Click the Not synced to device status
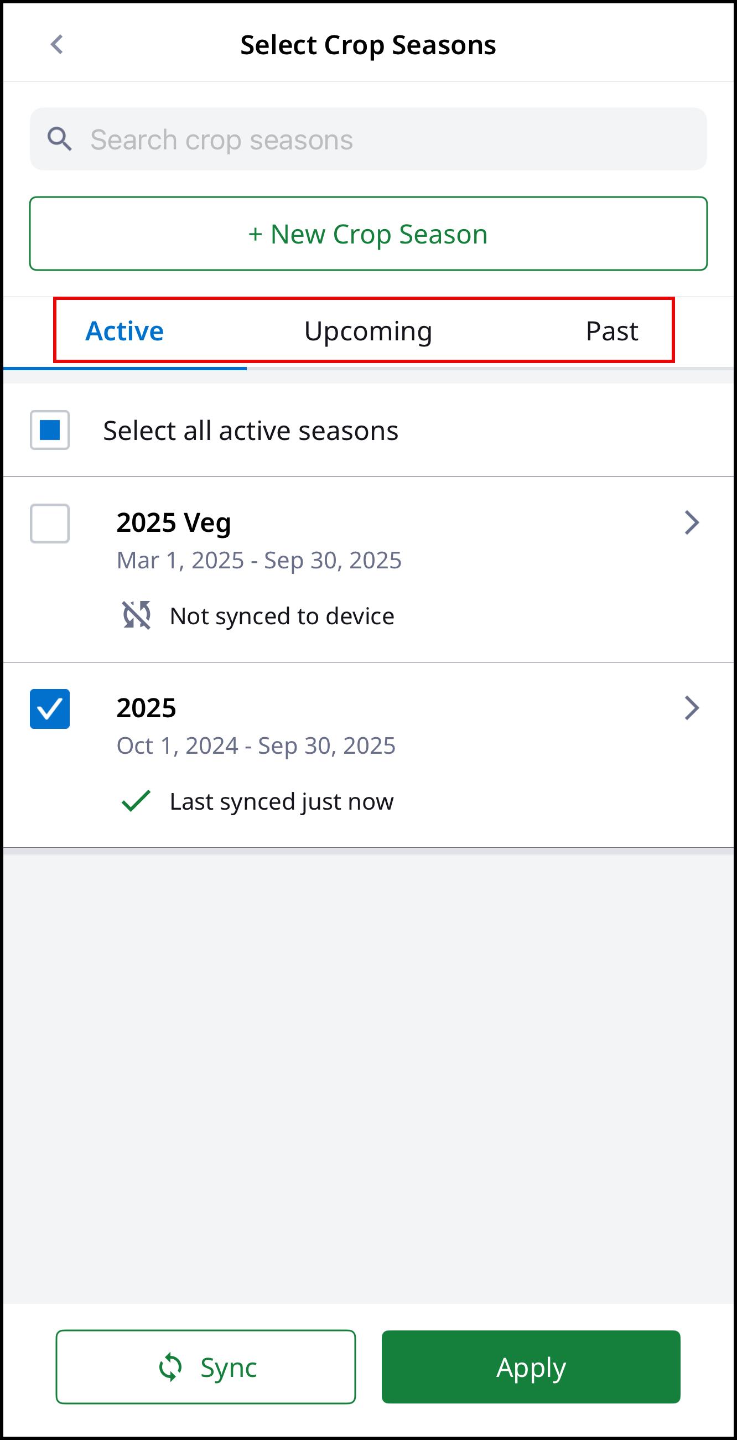The width and height of the screenshot is (737, 1440). point(282,615)
